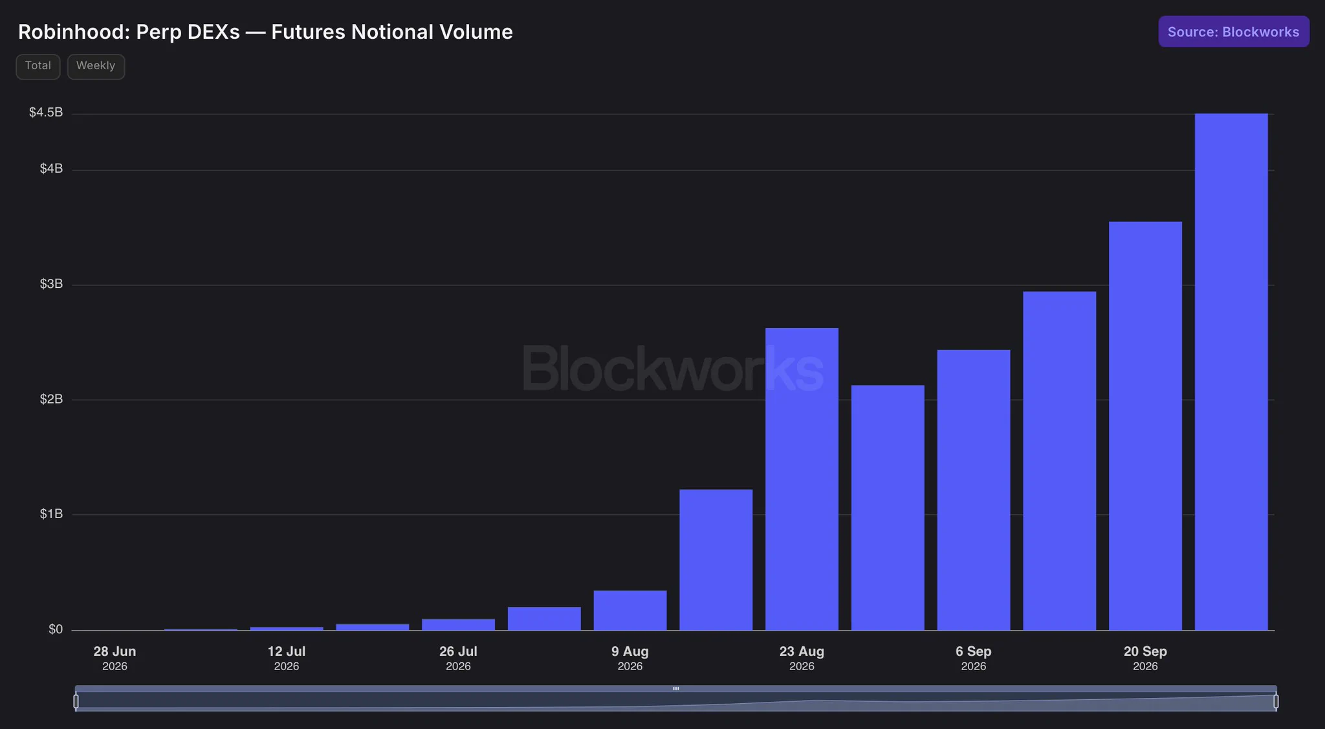Image resolution: width=1325 pixels, height=729 pixels.
Task: Click the 9 Aug 2026 axis label
Action: tap(630, 658)
